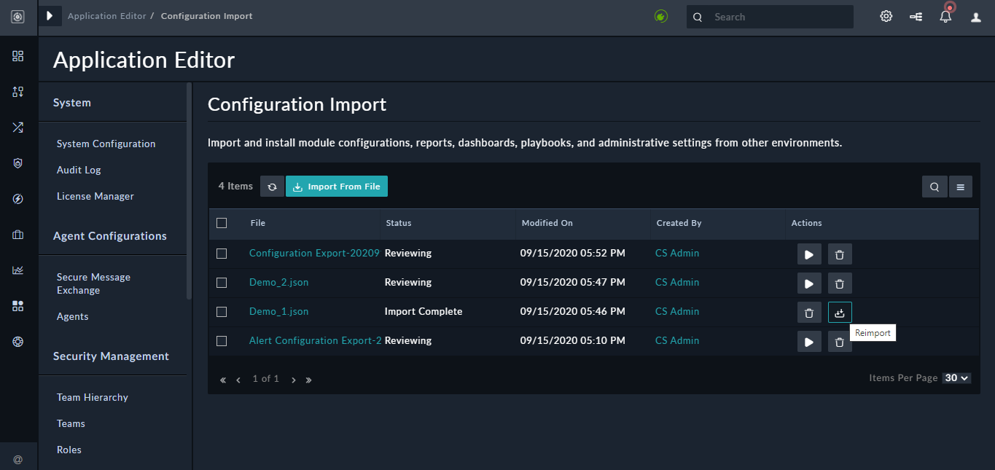Click the user profile icon at top right
The width and height of the screenshot is (995, 470).
click(x=975, y=16)
